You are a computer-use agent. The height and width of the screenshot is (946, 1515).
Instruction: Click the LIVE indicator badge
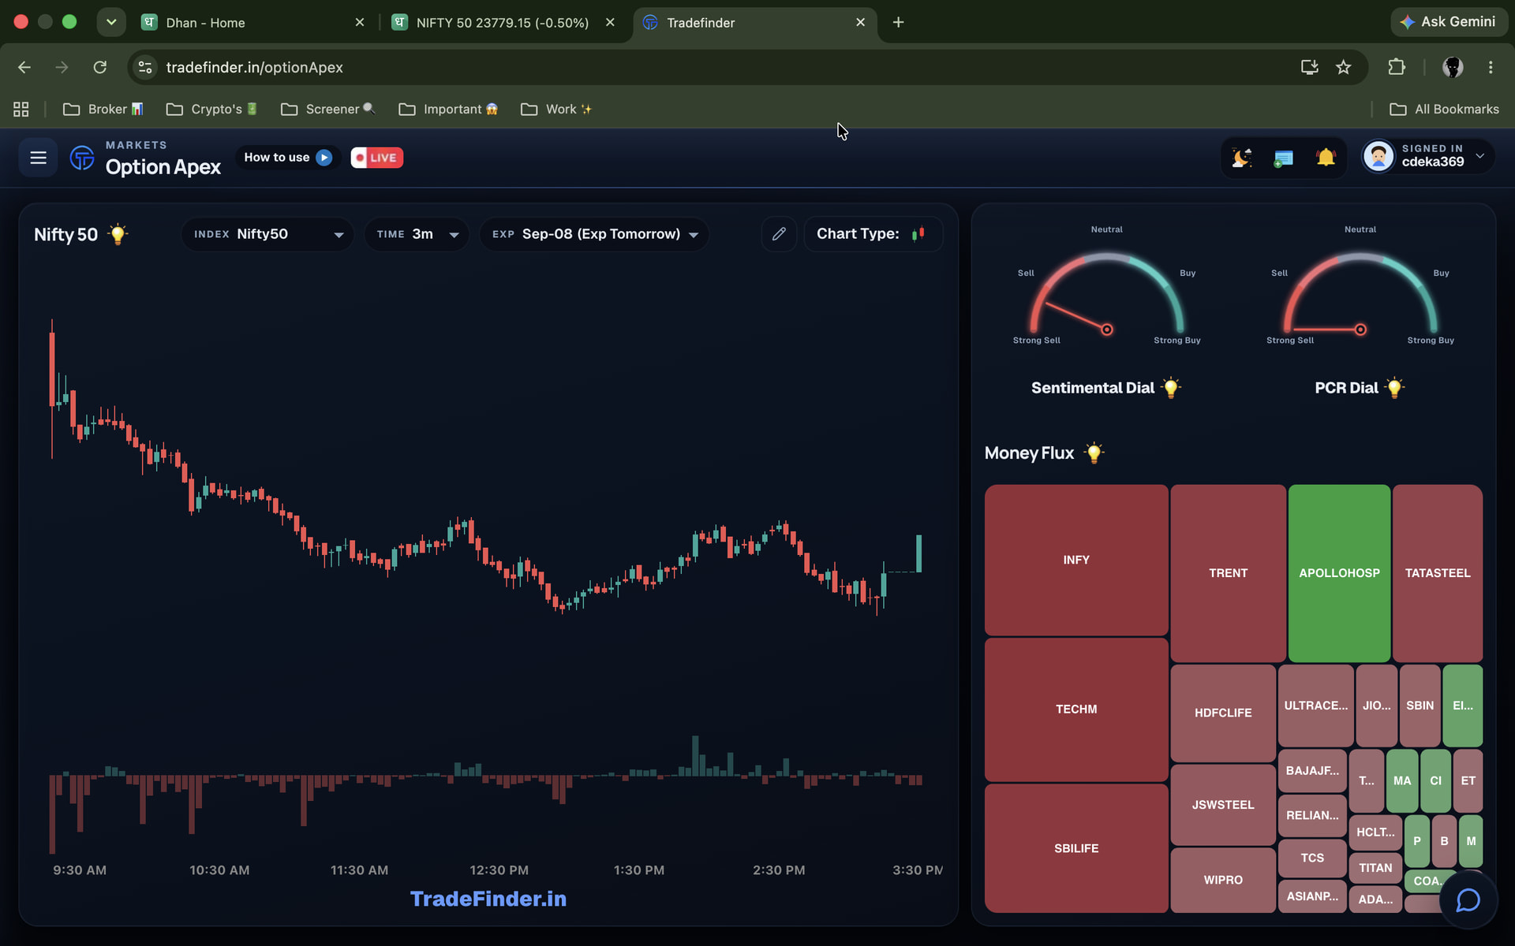pos(377,158)
